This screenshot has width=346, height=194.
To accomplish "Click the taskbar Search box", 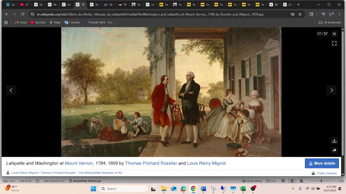I will pyautogui.click(x=123, y=189).
